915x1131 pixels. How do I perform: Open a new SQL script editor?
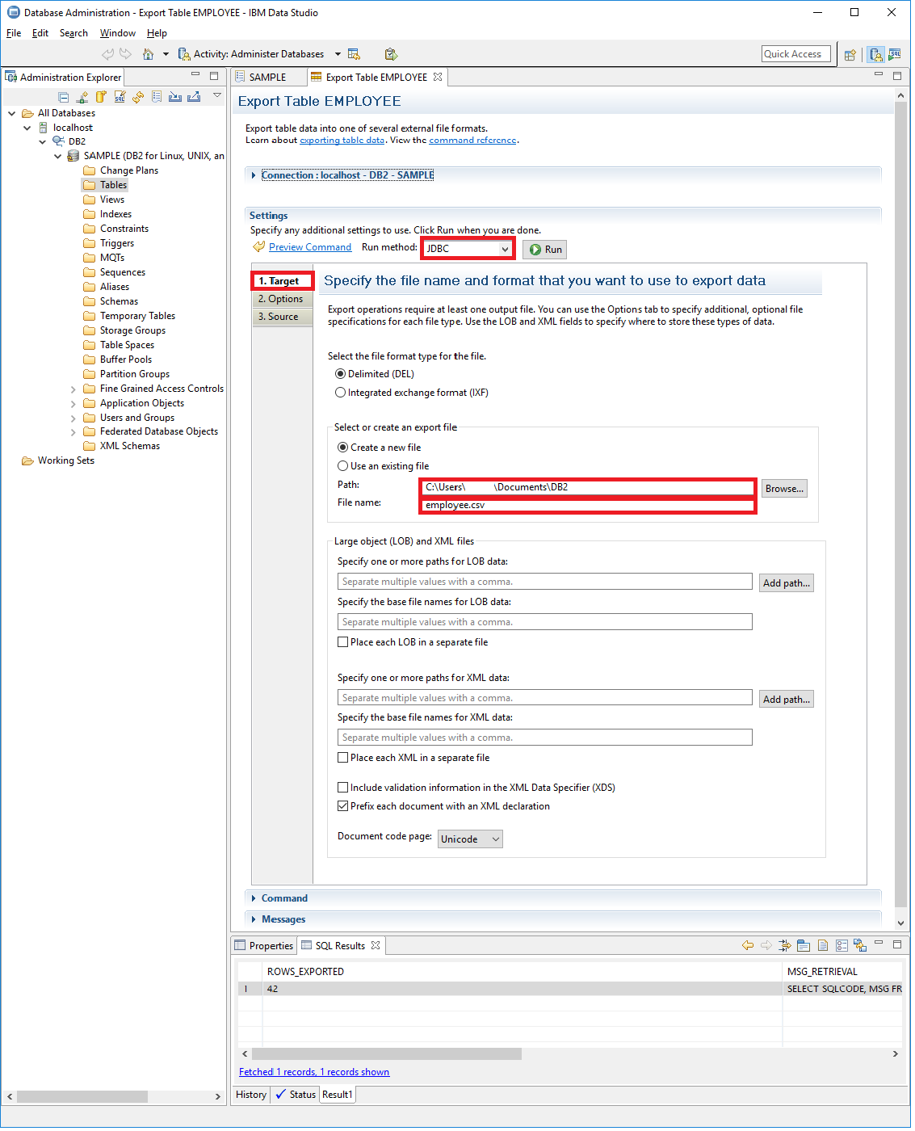(x=120, y=96)
